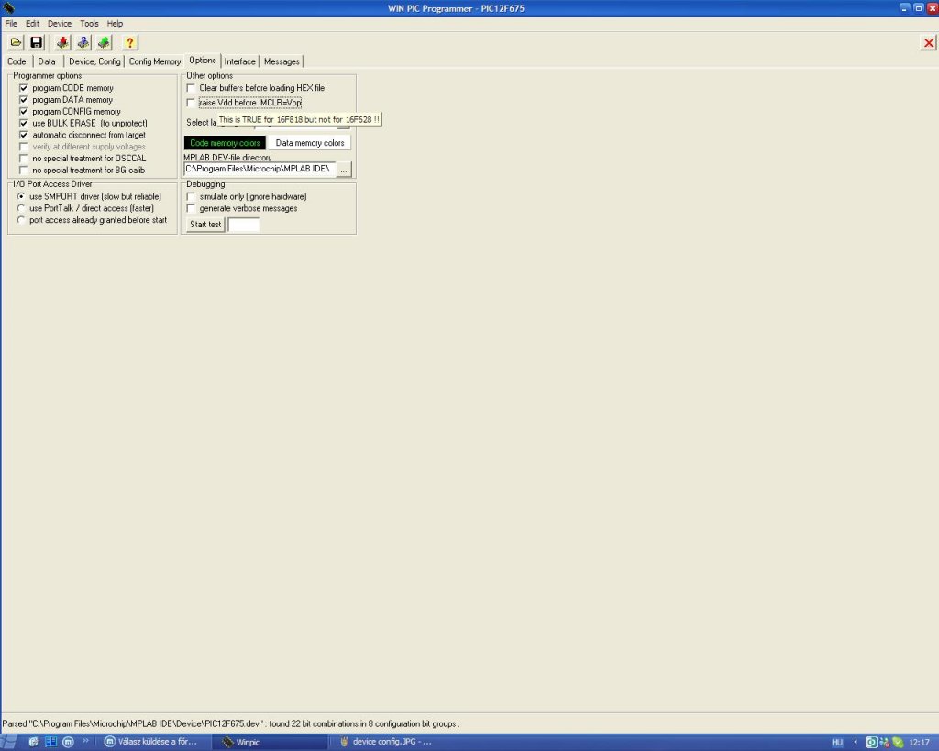Click the empty field next to Start test

[244, 225]
